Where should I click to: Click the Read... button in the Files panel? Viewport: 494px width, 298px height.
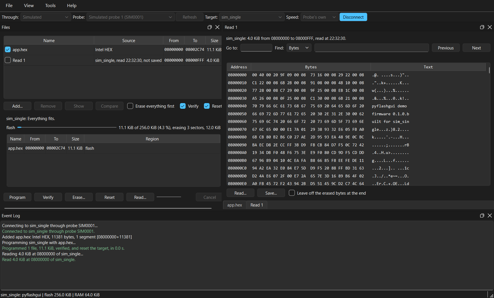pos(140,197)
